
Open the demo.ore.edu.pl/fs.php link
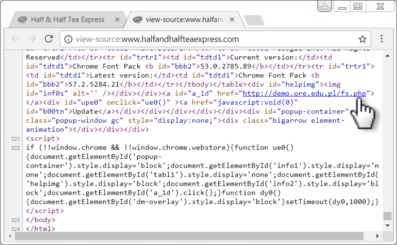tap(305, 94)
